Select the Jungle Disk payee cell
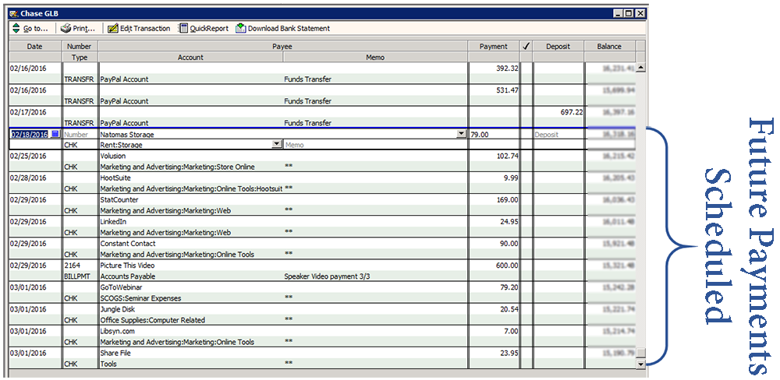 (x=283, y=309)
